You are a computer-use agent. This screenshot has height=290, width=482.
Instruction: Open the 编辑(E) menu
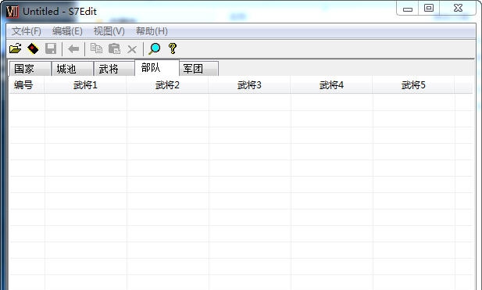[67, 31]
